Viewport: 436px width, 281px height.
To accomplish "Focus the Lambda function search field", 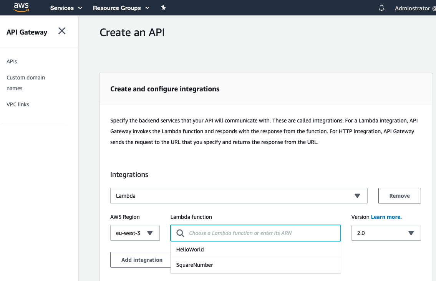I will click(255, 233).
